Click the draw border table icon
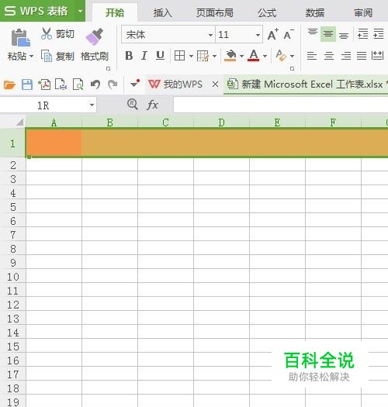 click(203, 56)
